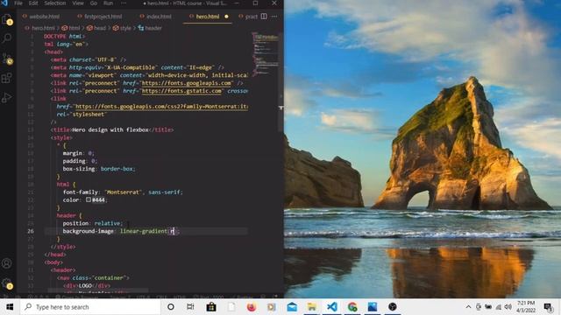Click the title text 'Hero design with flexbox'
Image resolution: width=561 pixels, height=315 pixels.
[x=110, y=130]
